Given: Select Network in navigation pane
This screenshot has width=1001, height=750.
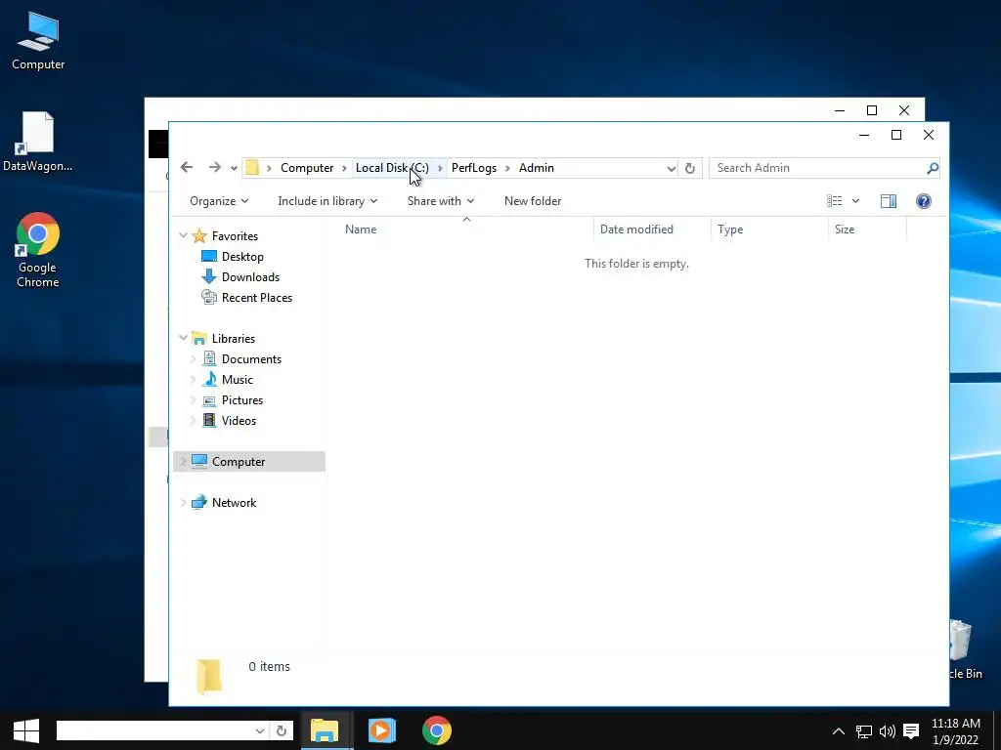Looking at the screenshot, I should 234,503.
